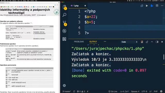
Task: Start Go Live server from status bar
Action: pyautogui.click(x=113, y=91)
